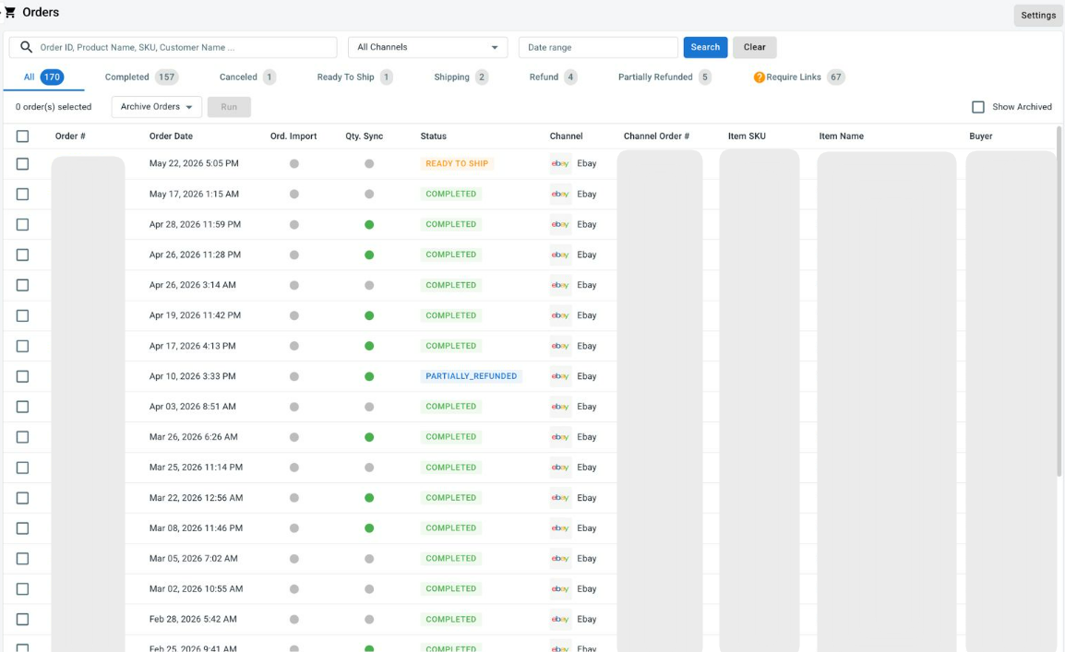Click the Require Links question mark icon
The height and width of the screenshot is (652, 1065).
tap(759, 77)
